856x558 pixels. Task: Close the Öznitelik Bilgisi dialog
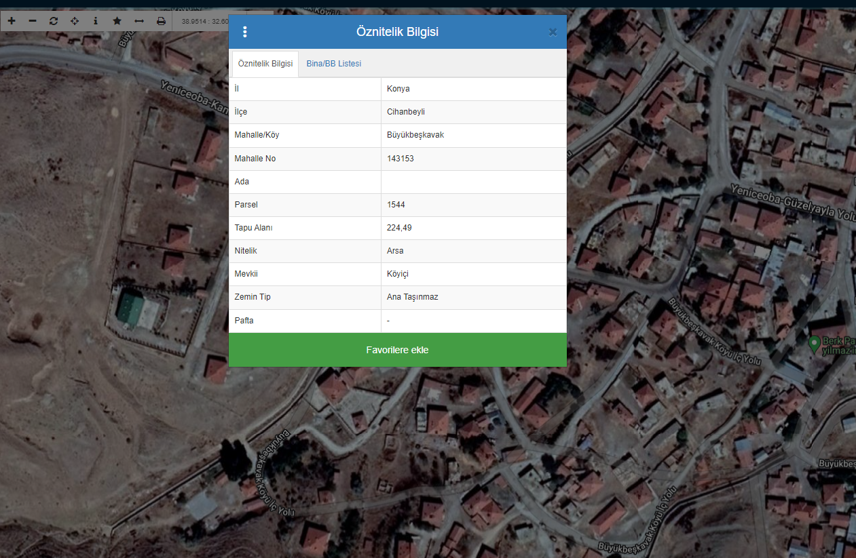pos(553,32)
